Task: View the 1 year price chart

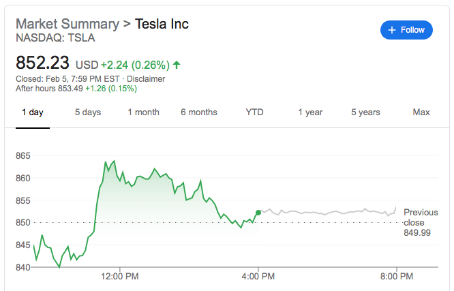Action: coord(310,112)
